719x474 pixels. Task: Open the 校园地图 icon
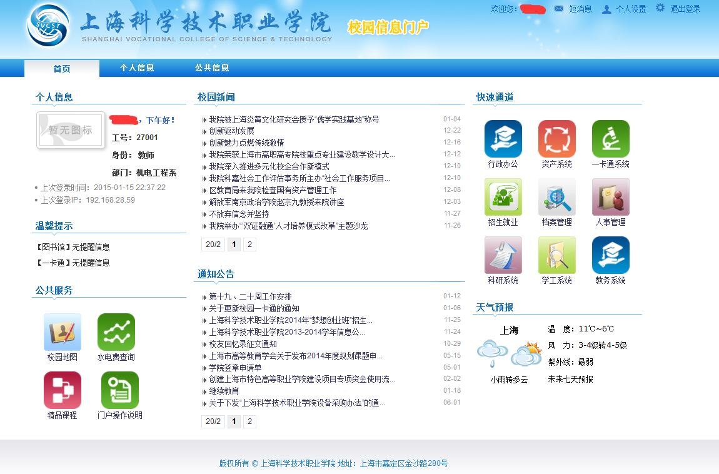point(62,332)
